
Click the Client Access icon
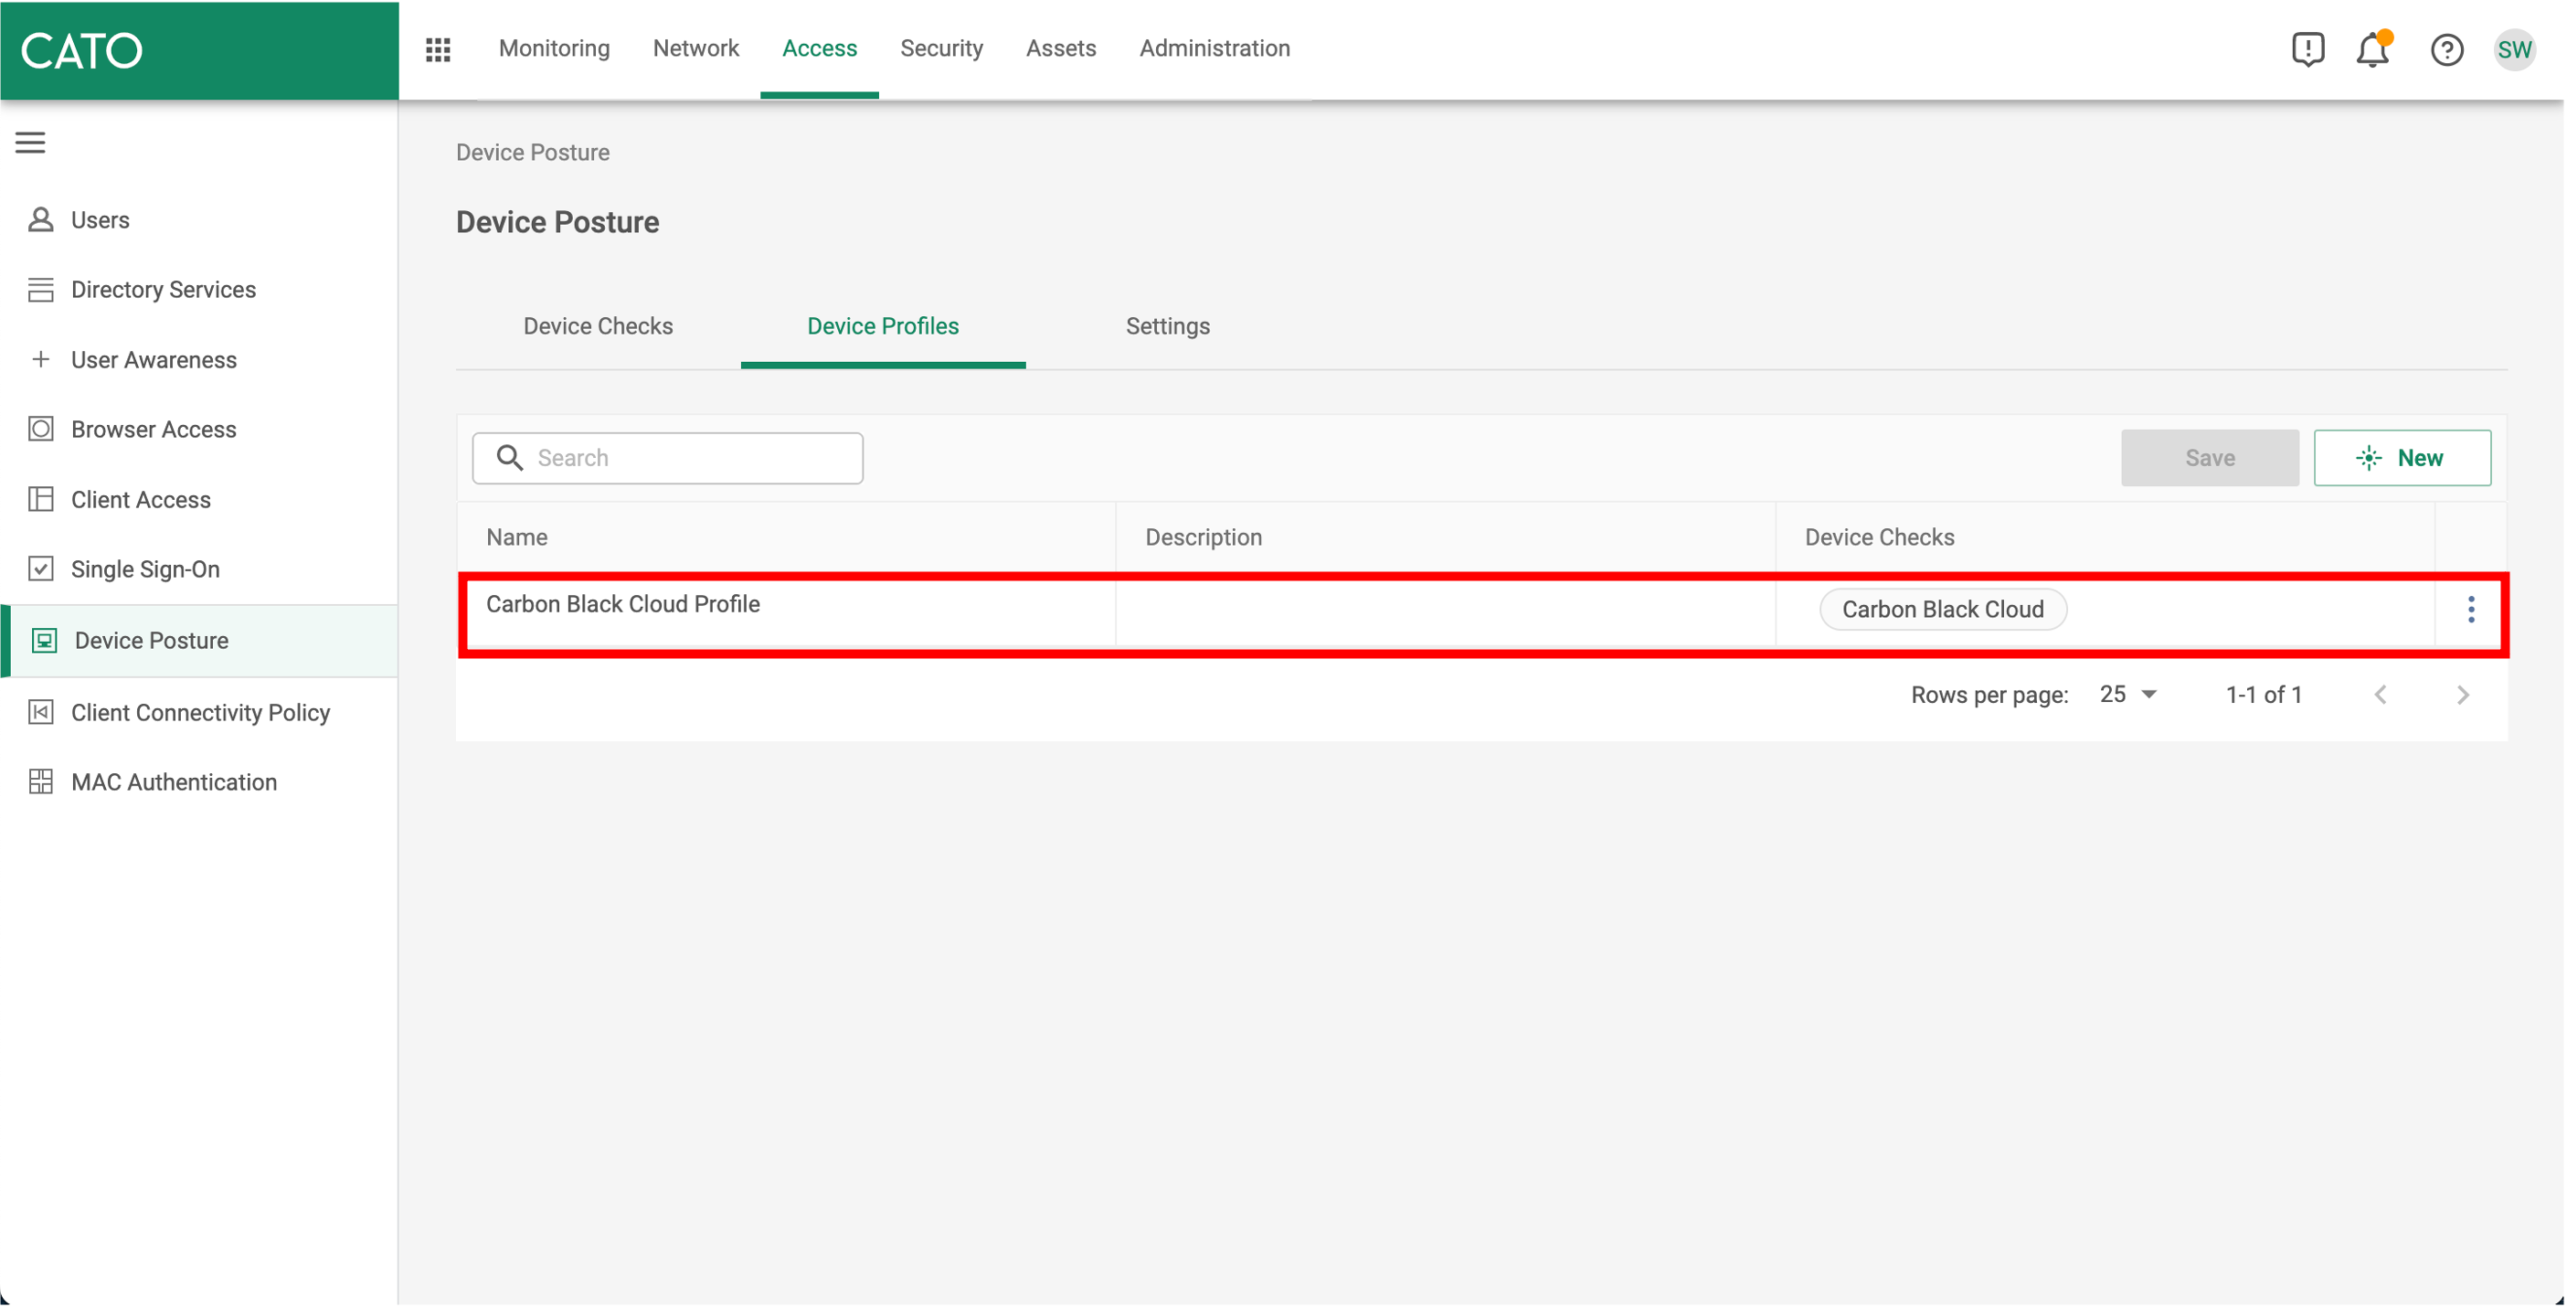pyautogui.click(x=41, y=498)
